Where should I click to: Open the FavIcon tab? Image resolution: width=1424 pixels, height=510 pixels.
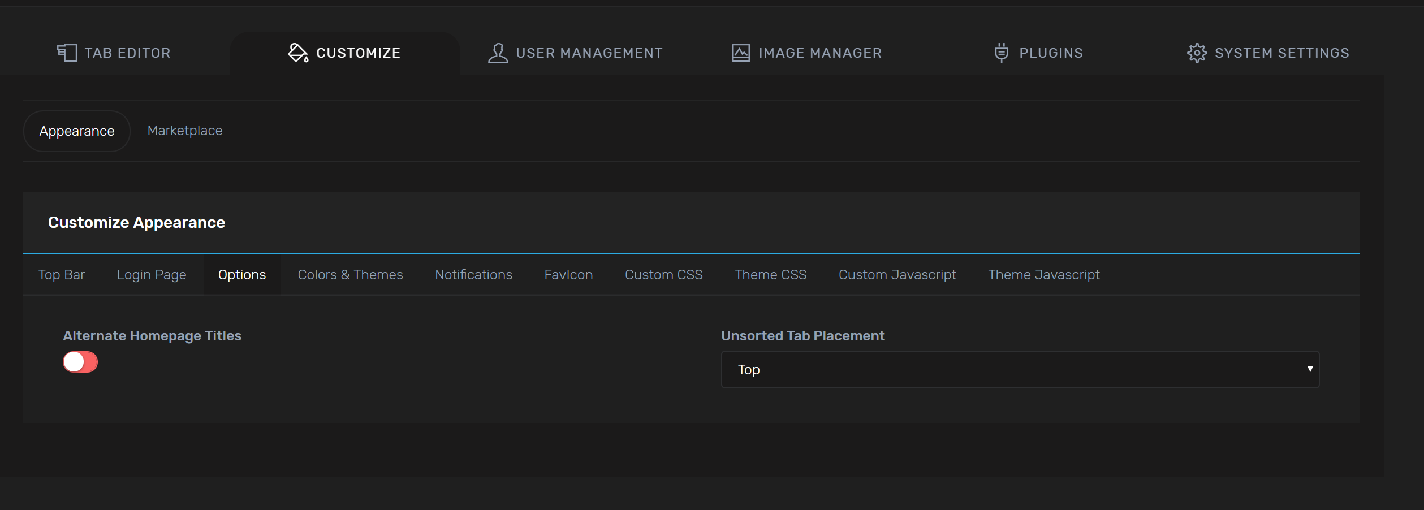tap(569, 275)
